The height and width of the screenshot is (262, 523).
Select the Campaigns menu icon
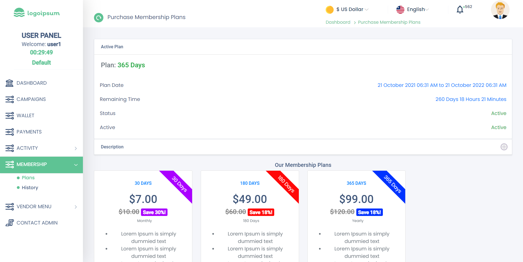pyautogui.click(x=9, y=99)
